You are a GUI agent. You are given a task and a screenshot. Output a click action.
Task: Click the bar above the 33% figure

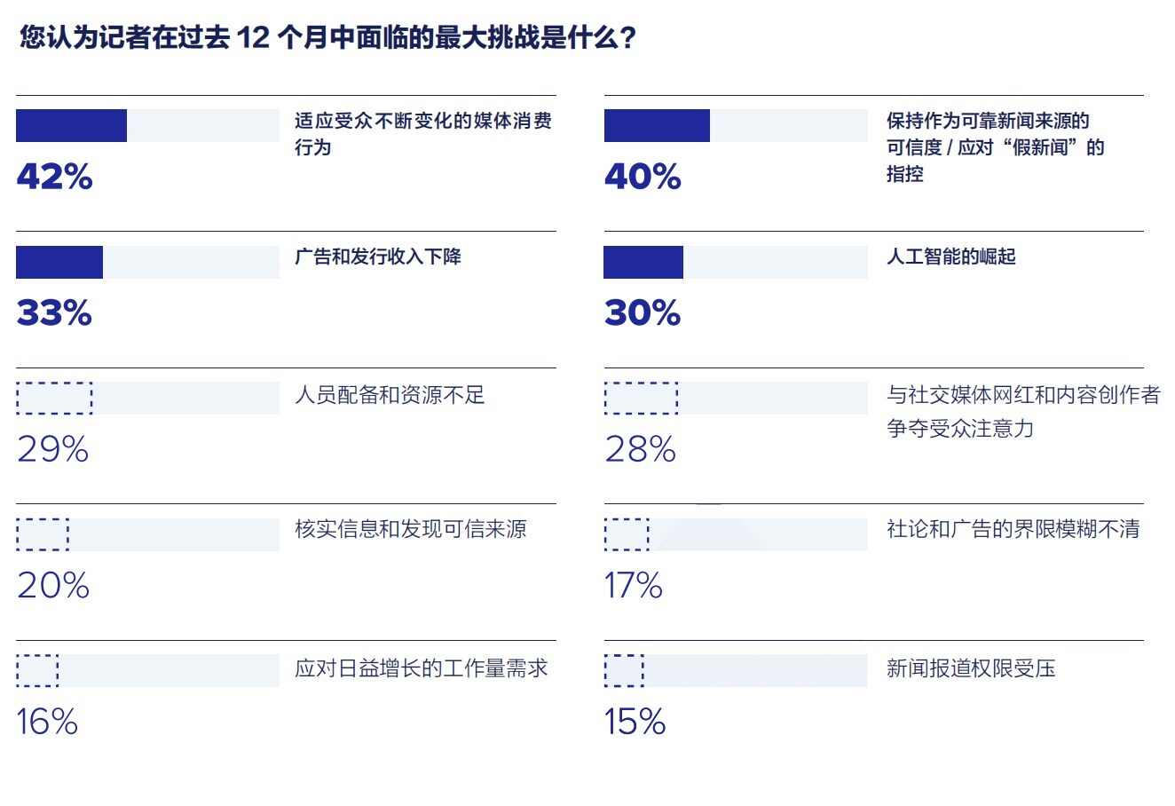pyautogui.click(x=59, y=263)
